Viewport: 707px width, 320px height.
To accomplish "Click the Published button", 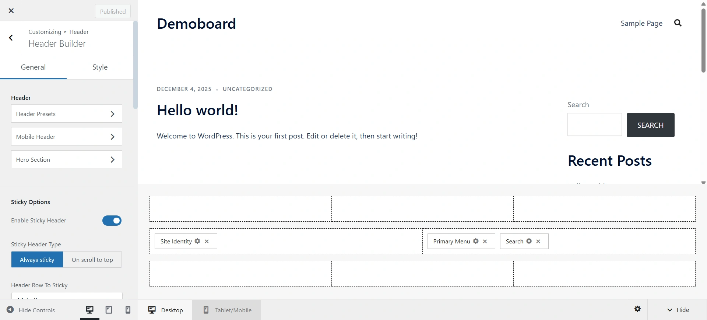I will point(113,11).
